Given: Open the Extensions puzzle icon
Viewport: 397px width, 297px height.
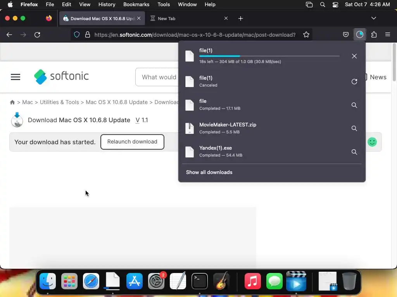Looking at the screenshot, I should click(x=374, y=34).
